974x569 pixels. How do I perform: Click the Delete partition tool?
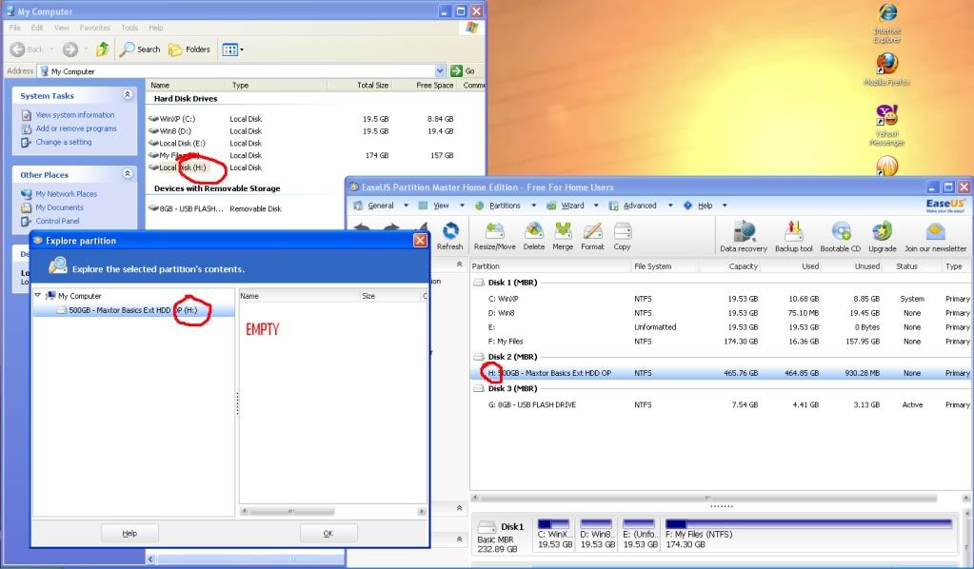click(x=533, y=236)
